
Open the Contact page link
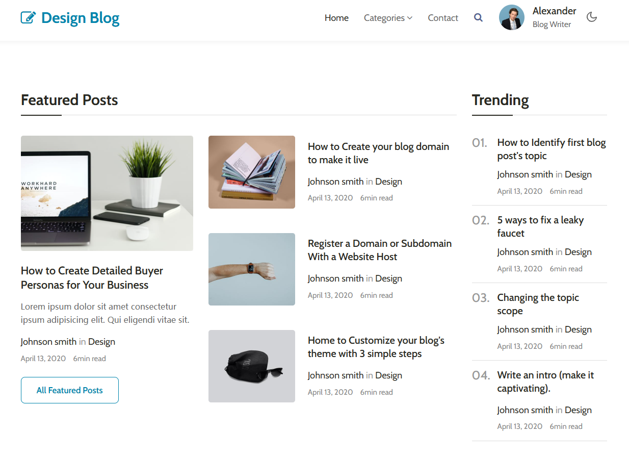[443, 18]
